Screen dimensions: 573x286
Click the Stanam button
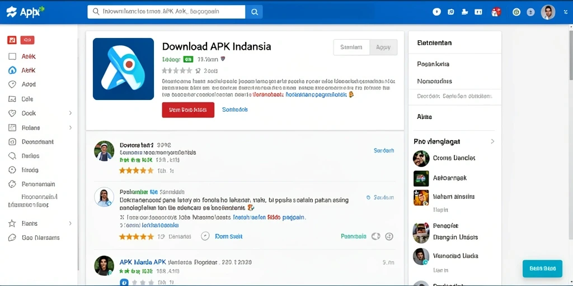(351, 47)
